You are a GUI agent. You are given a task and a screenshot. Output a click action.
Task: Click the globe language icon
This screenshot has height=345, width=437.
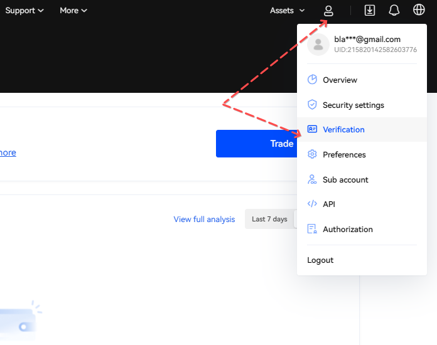pos(419,11)
